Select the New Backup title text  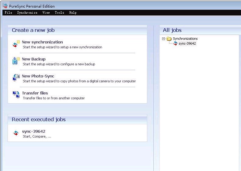coord(33,59)
